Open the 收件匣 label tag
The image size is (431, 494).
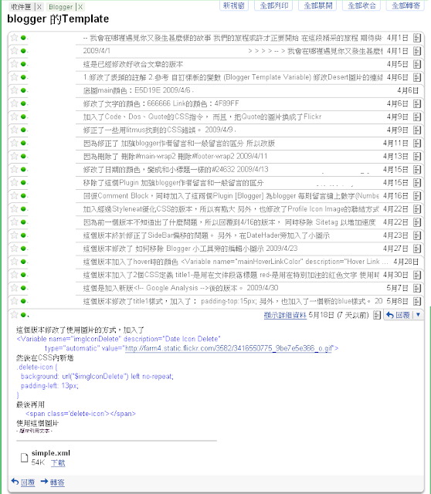[22, 7]
